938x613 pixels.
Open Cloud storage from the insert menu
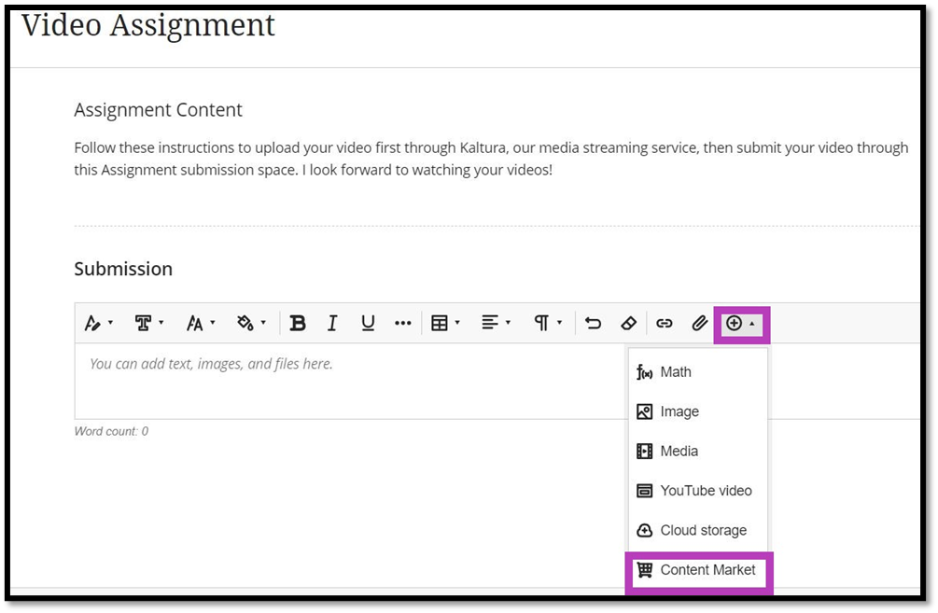703,530
